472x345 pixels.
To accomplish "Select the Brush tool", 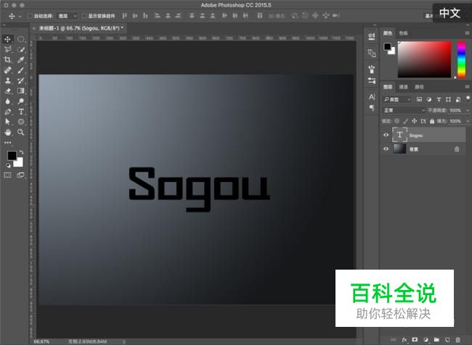I will (x=21, y=70).
